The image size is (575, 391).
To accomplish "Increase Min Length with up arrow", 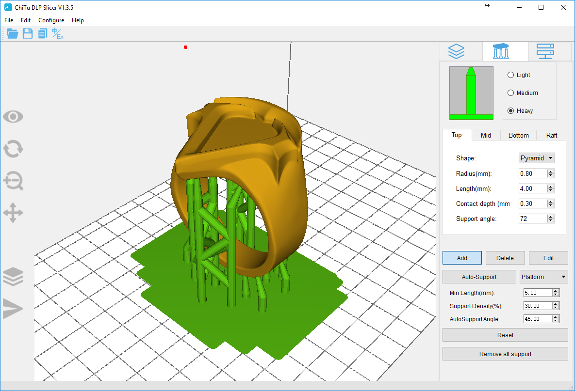I will pos(556,291).
